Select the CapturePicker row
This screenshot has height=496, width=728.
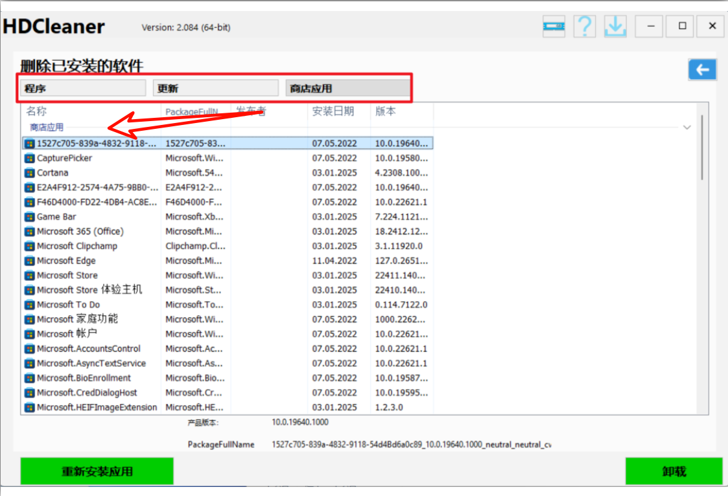(67, 157)
